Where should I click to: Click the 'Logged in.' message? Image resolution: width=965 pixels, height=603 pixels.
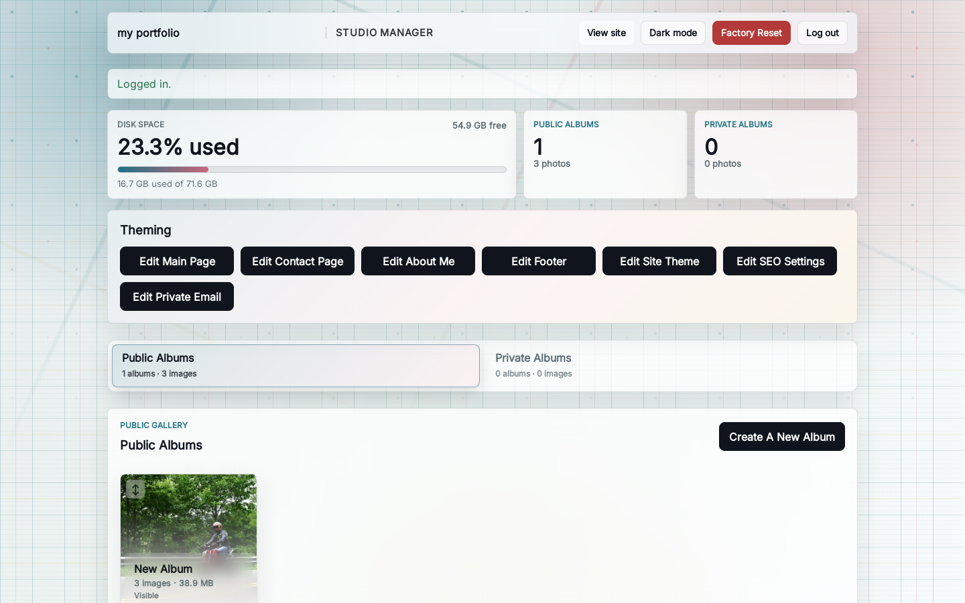click(144, 84)
